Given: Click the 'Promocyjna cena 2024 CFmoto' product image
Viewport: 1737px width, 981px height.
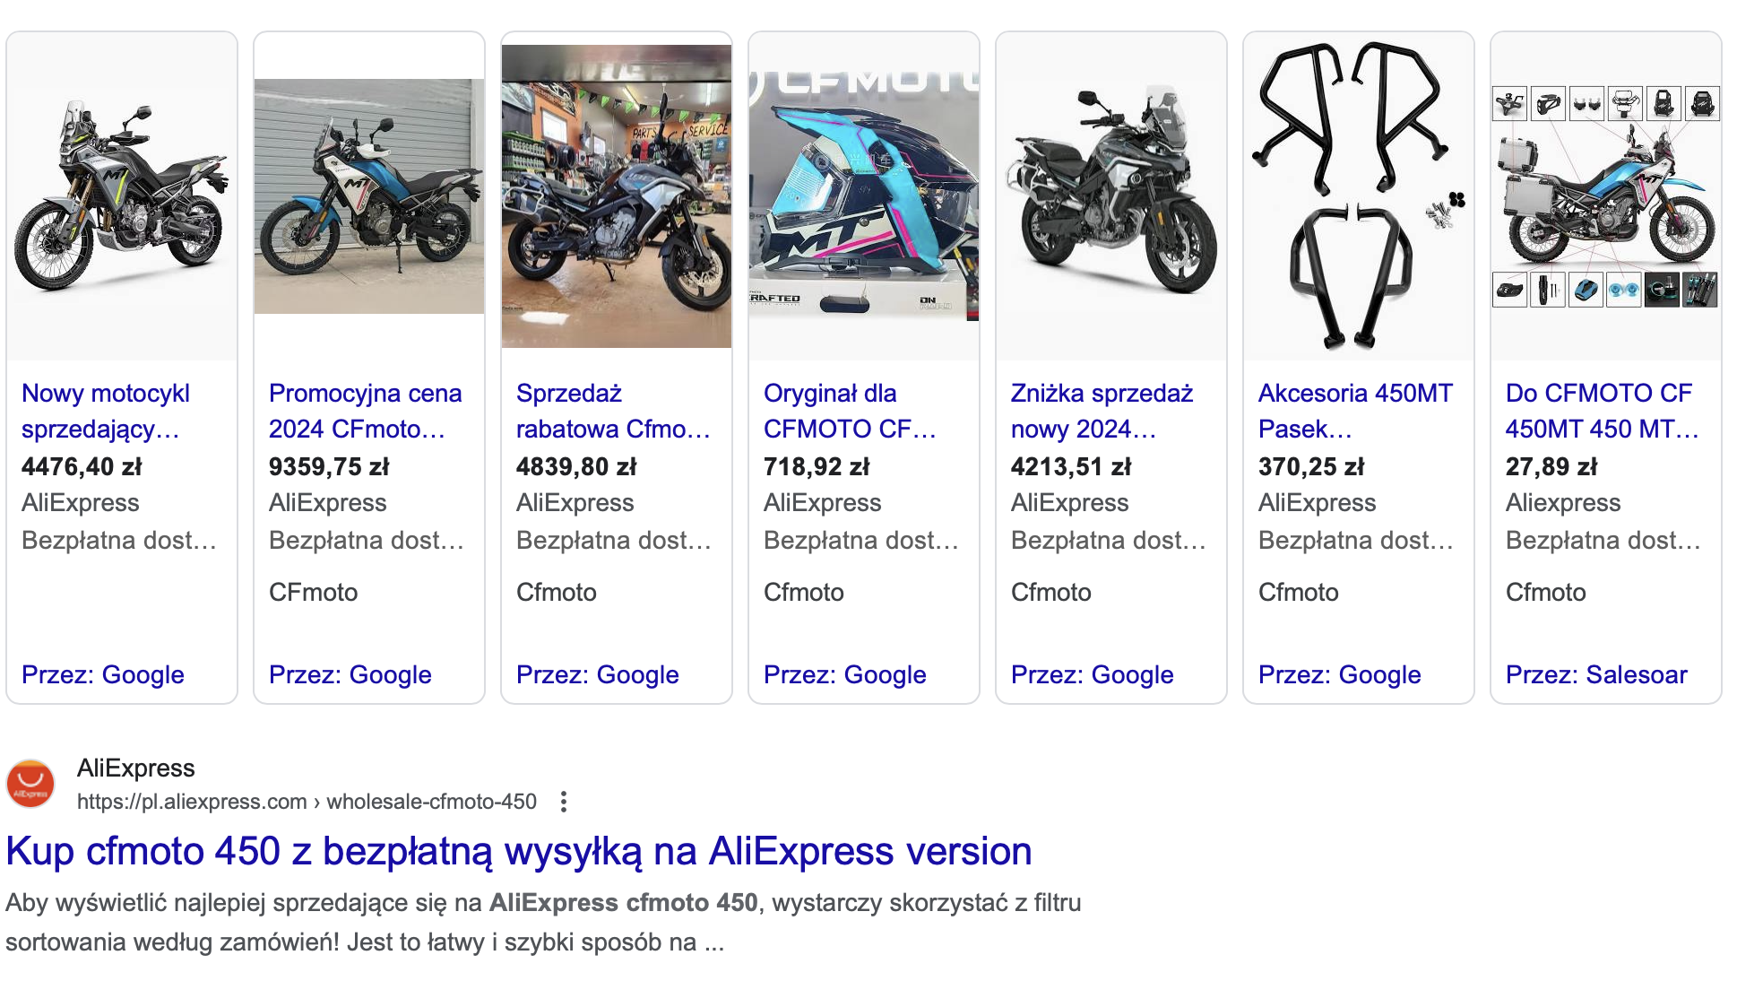Looking at the screenshot, I should (369, 196).
